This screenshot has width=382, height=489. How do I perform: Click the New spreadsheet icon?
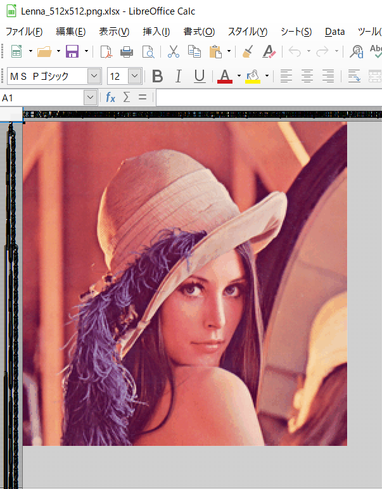[x=16, y=51]
